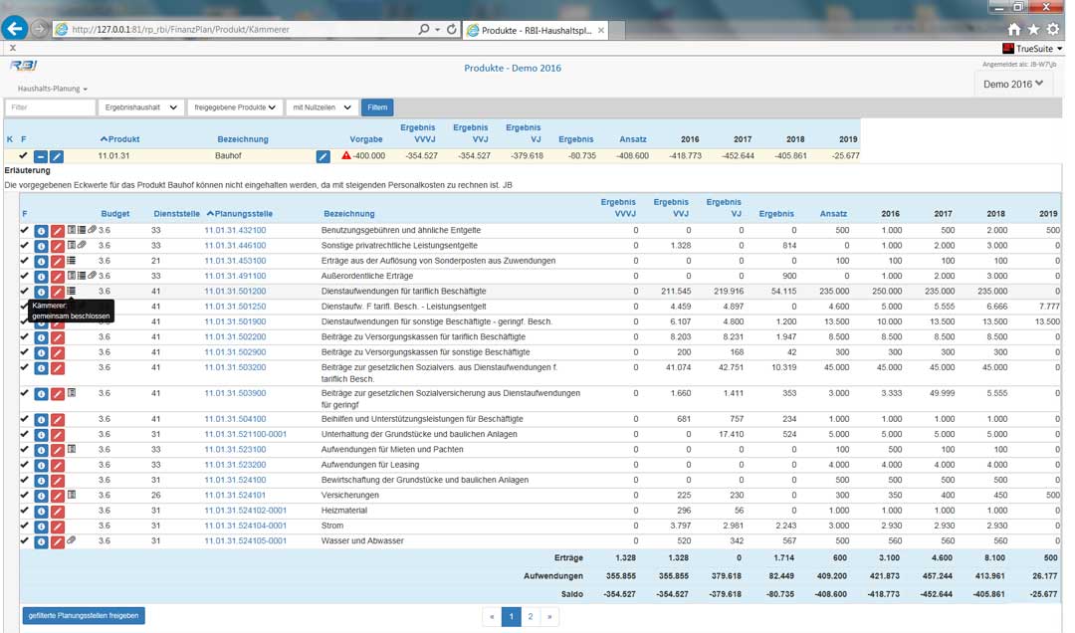
Task: Click red warning triangle beside -400.000
Action: point(346,155)
